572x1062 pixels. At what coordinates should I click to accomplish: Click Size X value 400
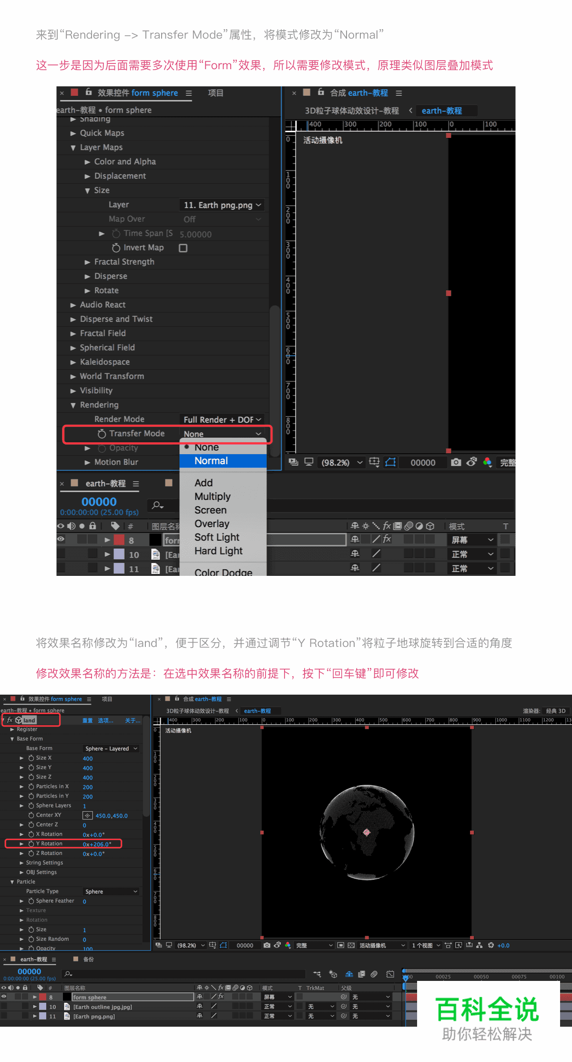[88, 759]
